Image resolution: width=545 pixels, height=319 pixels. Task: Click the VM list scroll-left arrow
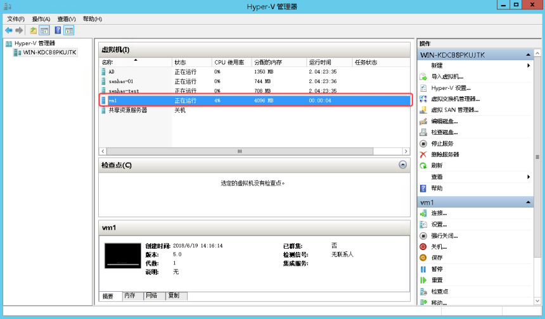point(103,151)
